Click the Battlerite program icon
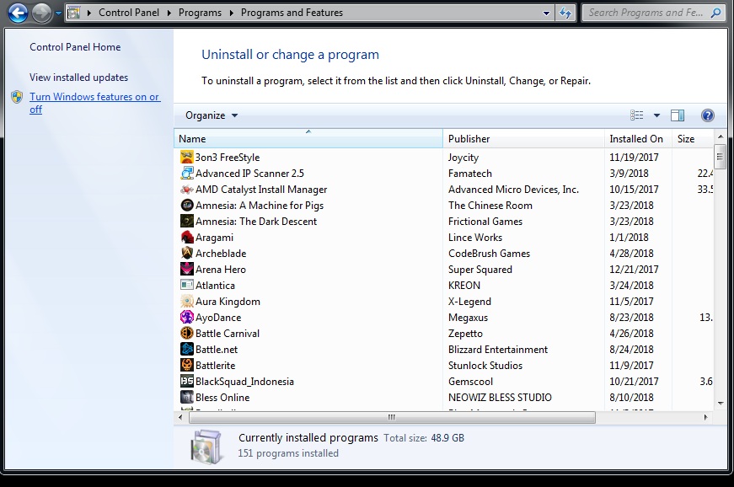 (187, 366)
